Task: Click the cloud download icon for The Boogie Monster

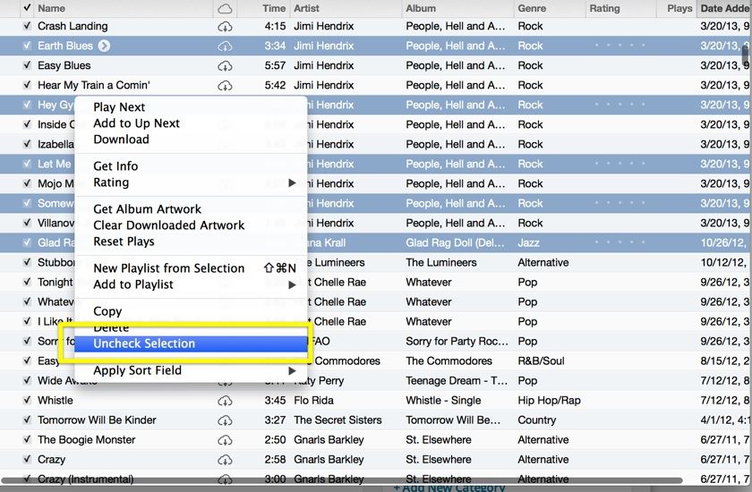Action: click(x=225, y=440)
